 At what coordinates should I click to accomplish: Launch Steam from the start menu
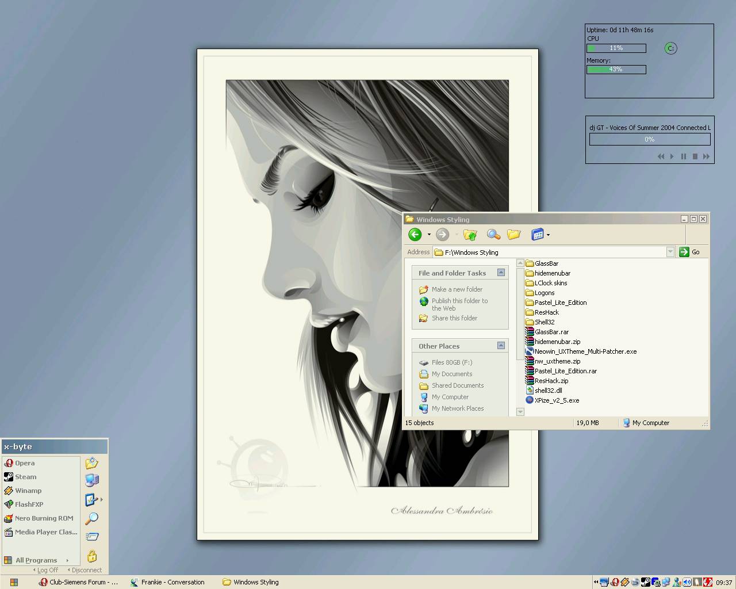point(21,477)
